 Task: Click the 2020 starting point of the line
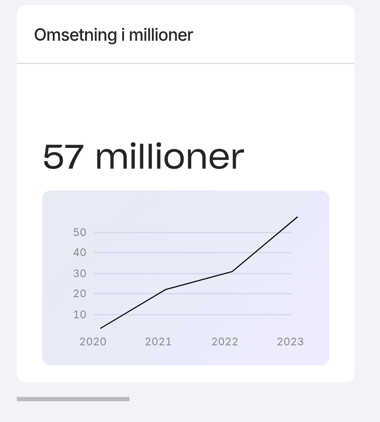100,328
